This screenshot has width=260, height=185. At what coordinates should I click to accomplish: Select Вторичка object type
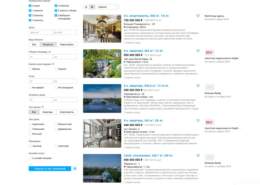[x=48, y=44]
